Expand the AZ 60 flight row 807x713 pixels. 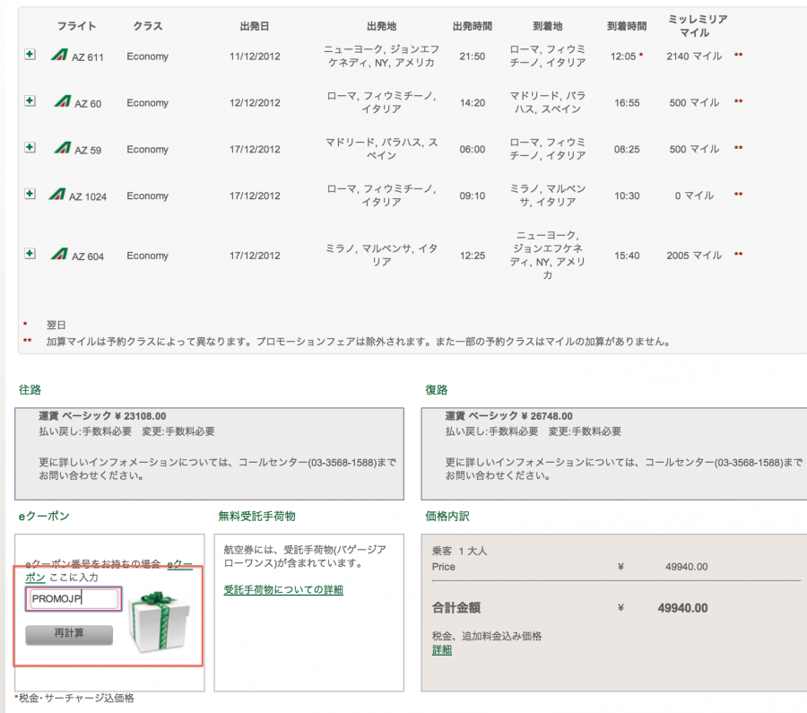[30, 101]
